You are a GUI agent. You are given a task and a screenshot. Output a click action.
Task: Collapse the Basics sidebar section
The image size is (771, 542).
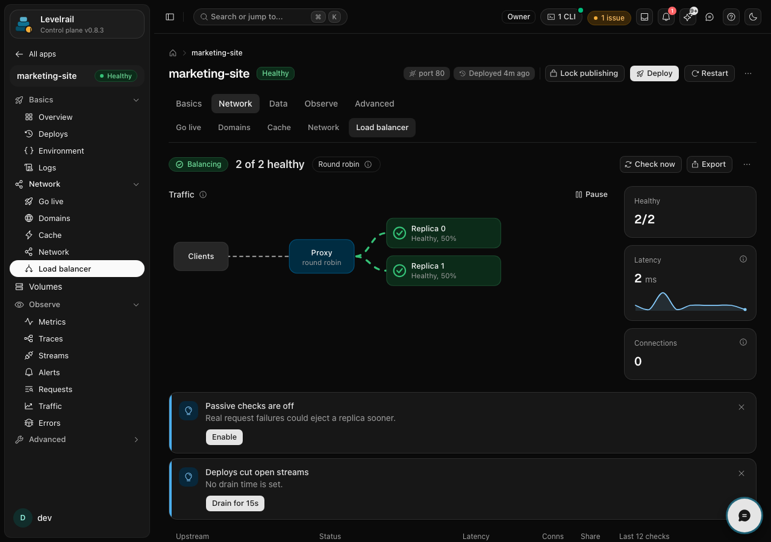click(x=77, y=100)
